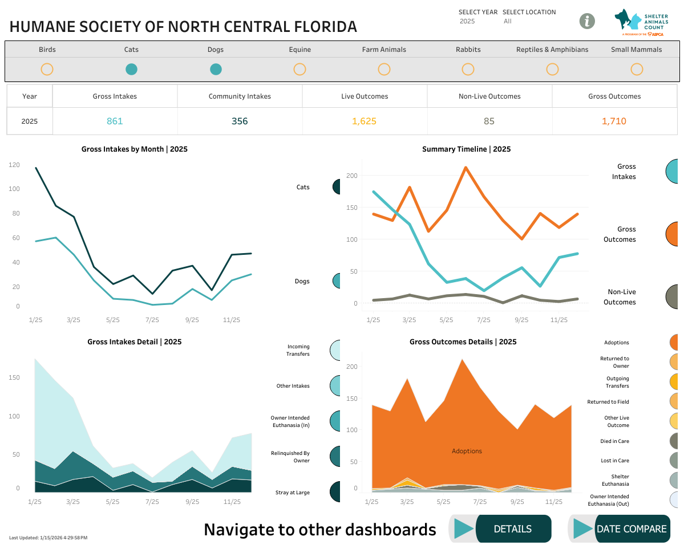Click the DETAILS play arrow icon
This screenshot has width=684, height=549.
click(463, 529)
